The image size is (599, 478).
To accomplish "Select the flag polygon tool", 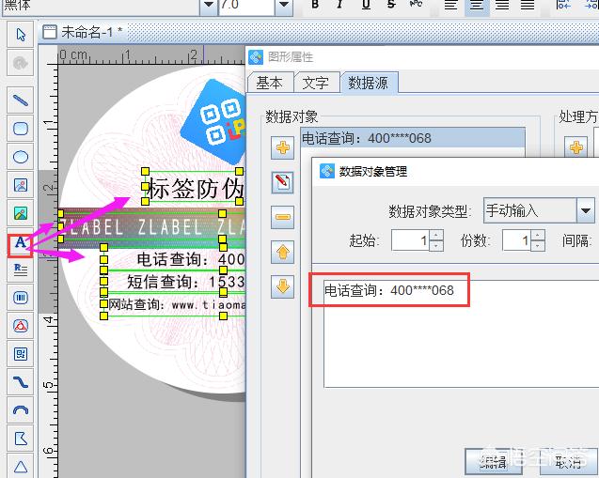I will pos(21,439).
